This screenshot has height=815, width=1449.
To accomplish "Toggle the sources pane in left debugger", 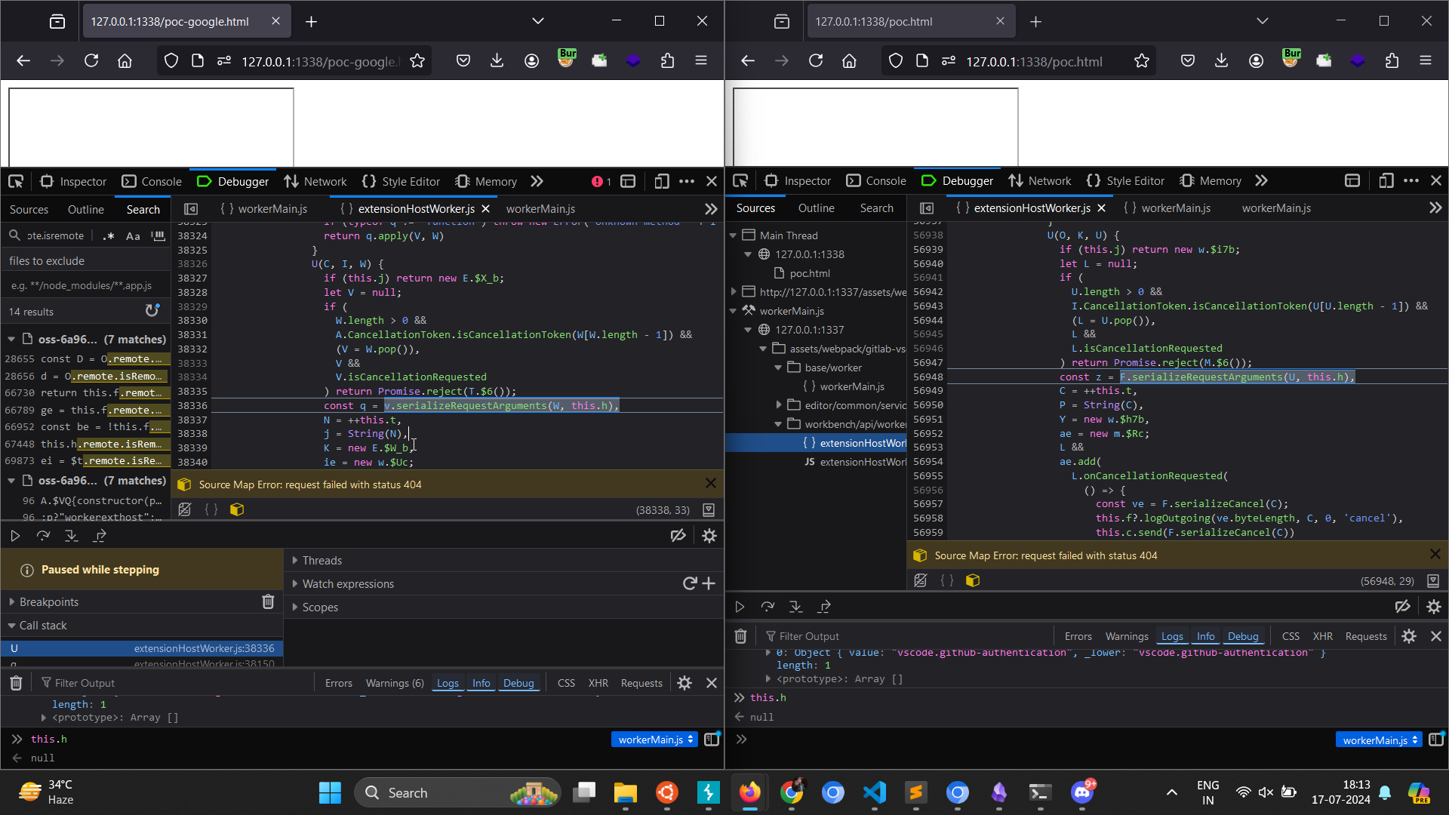I will [191, 209].
